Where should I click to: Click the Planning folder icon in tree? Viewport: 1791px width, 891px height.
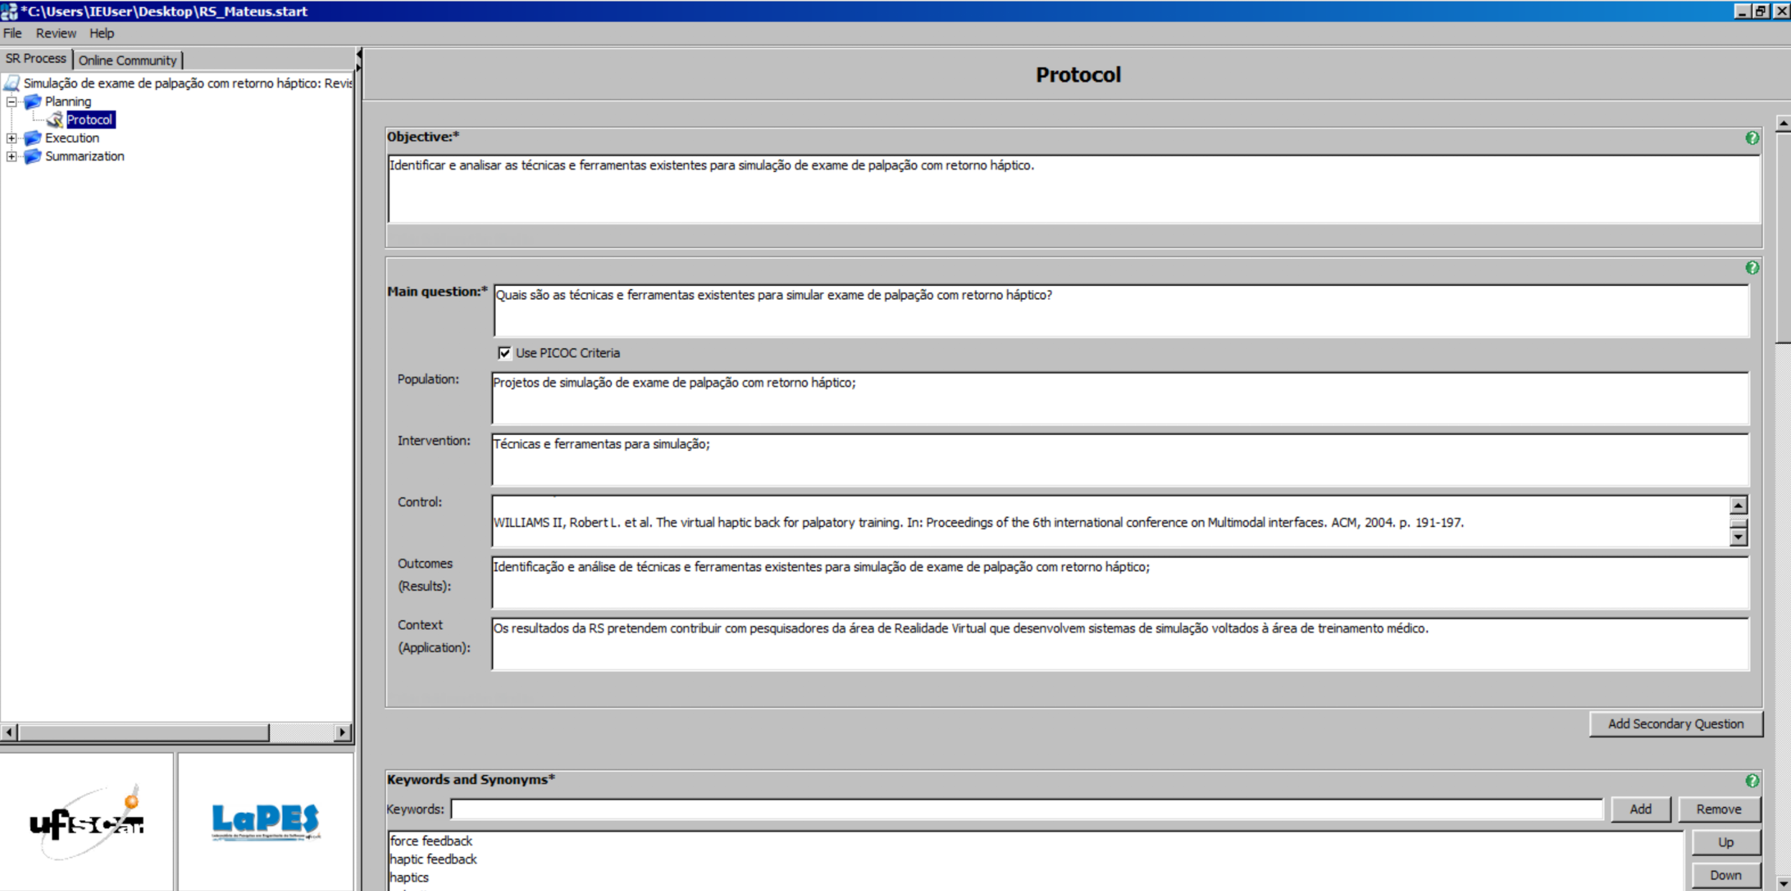(x=32, y=102)
